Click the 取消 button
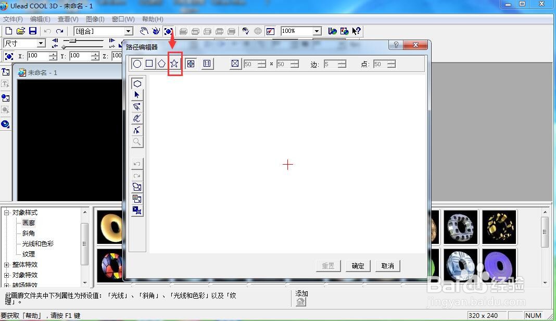Image resolution: width=556 pixels, height=321 pixels. pos(387,266)
